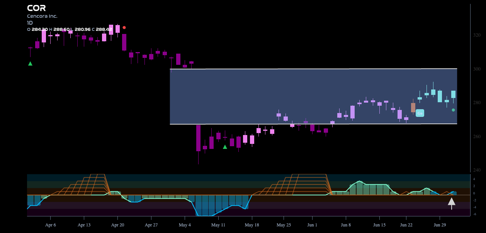This screenshot has height=233, width=486.
Task: Select the red dot marker near April 20 candles
Action: click(x=124, y=27)
